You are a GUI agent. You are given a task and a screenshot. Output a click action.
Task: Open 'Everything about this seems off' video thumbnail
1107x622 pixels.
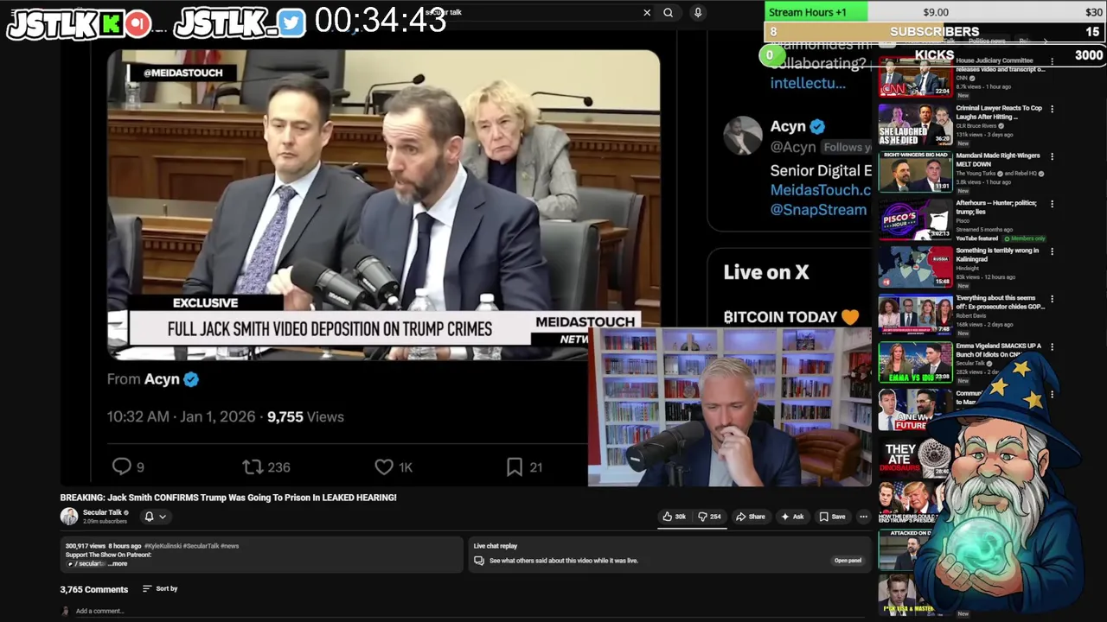[x=915, y=314]
